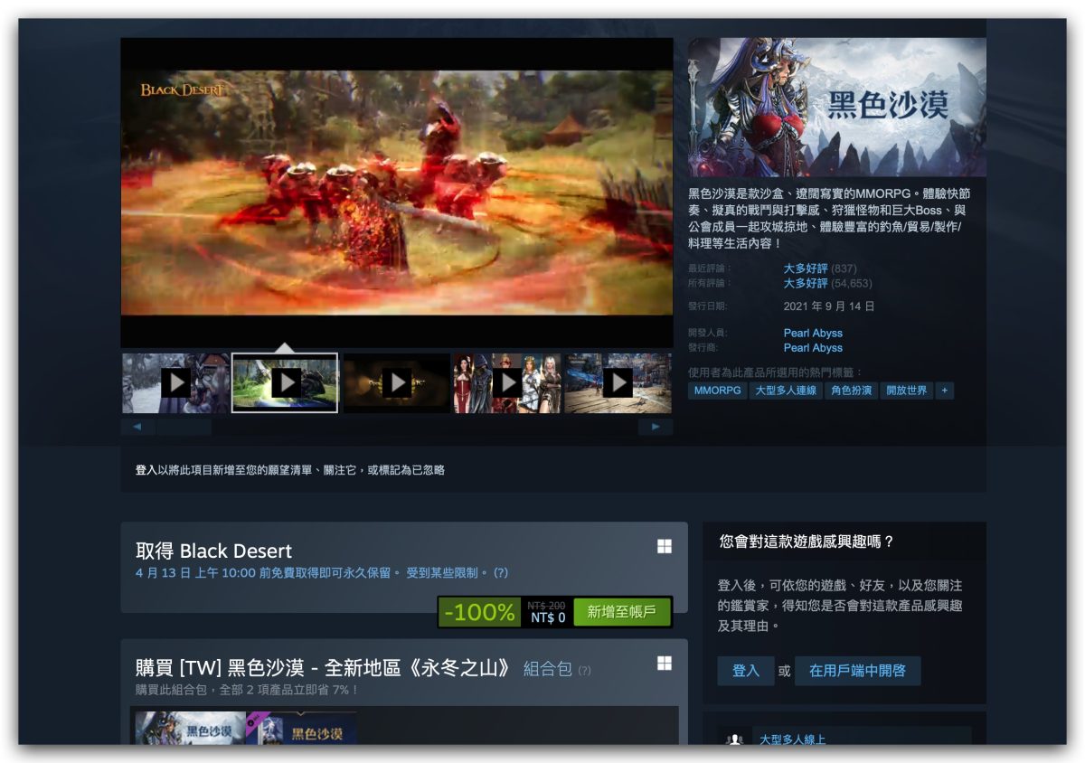
Task: Click the first bundle item thumbnail 黑色沙漠
Action: click(190, 728)
